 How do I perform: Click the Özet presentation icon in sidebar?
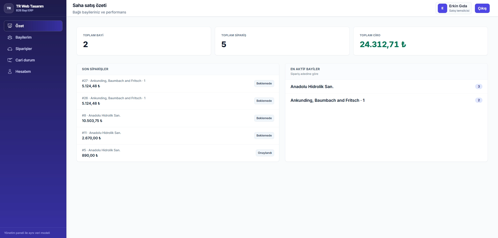[x=10, y=26]
